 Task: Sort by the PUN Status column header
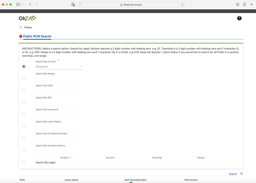point(191,180)
